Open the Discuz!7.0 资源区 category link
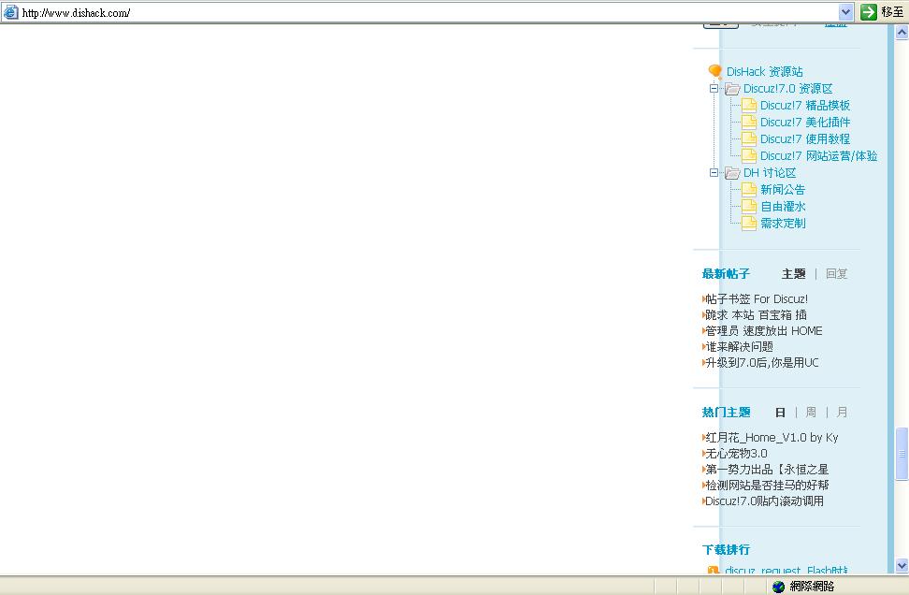Image resolution: width=909 pixels, height=595 pixels. 787,89
